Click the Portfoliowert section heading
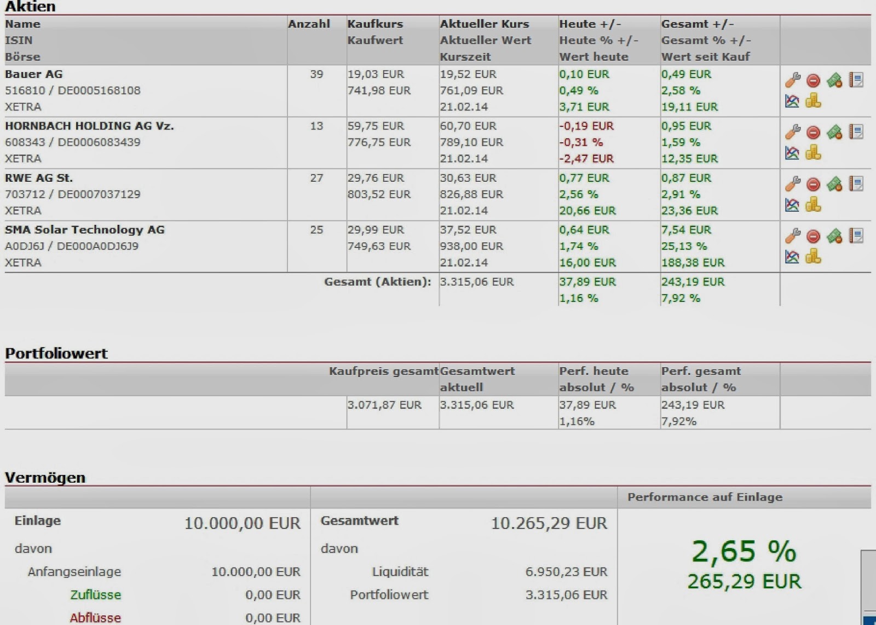 [x=56, y=354]
